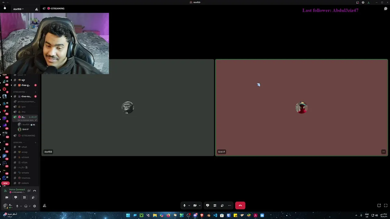Deafen headphones in user panel
Viewport: 390px width, 219px height.
(x=26, y=206)
